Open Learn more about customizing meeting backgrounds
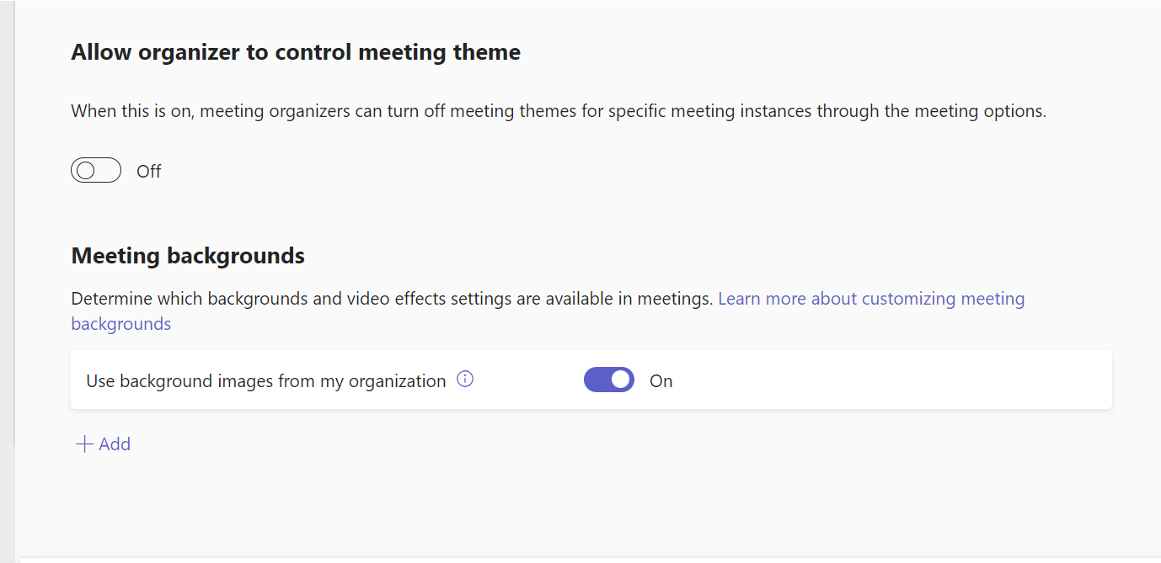1161x563 pixels. tap(870, 299)
